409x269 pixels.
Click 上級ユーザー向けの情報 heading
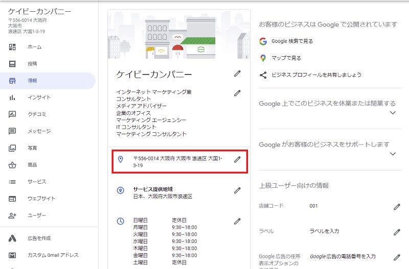(293, 186)
